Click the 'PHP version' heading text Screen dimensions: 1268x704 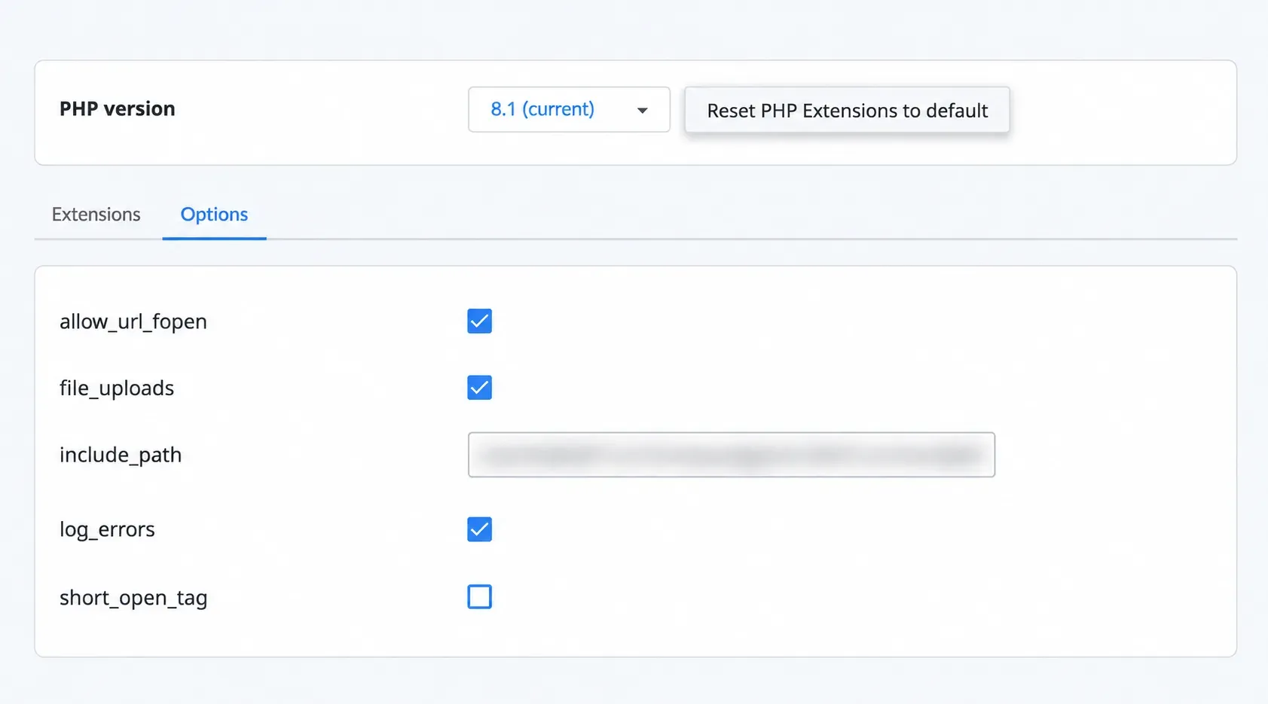click(118, 109)
